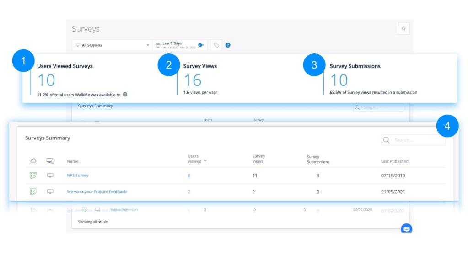The image size is (468, 266).
Task: Click the Survey Views column header
Action: click(x=258, y=159)
